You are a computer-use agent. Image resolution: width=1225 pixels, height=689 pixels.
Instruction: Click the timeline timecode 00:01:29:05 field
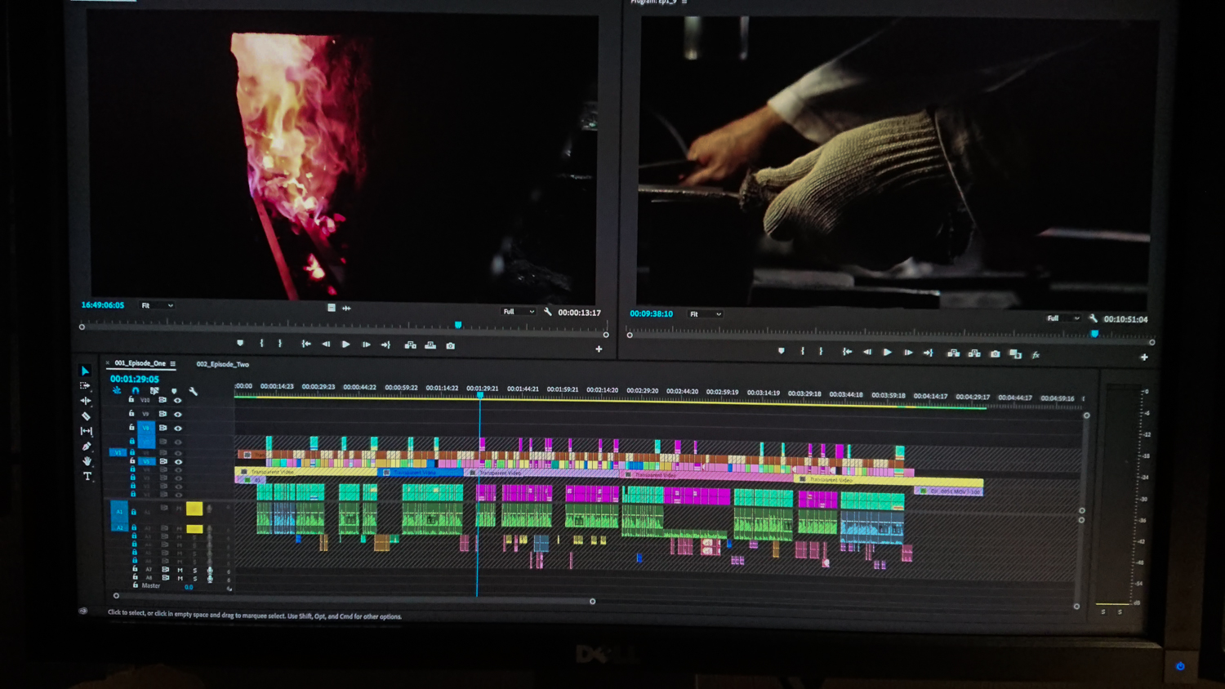[135, 379]
